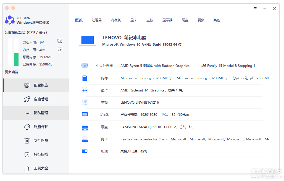The width and height of the screenshot is (284, 181).
Task: Click the 自启管理 rocket icon
Action: click(27, 99)
